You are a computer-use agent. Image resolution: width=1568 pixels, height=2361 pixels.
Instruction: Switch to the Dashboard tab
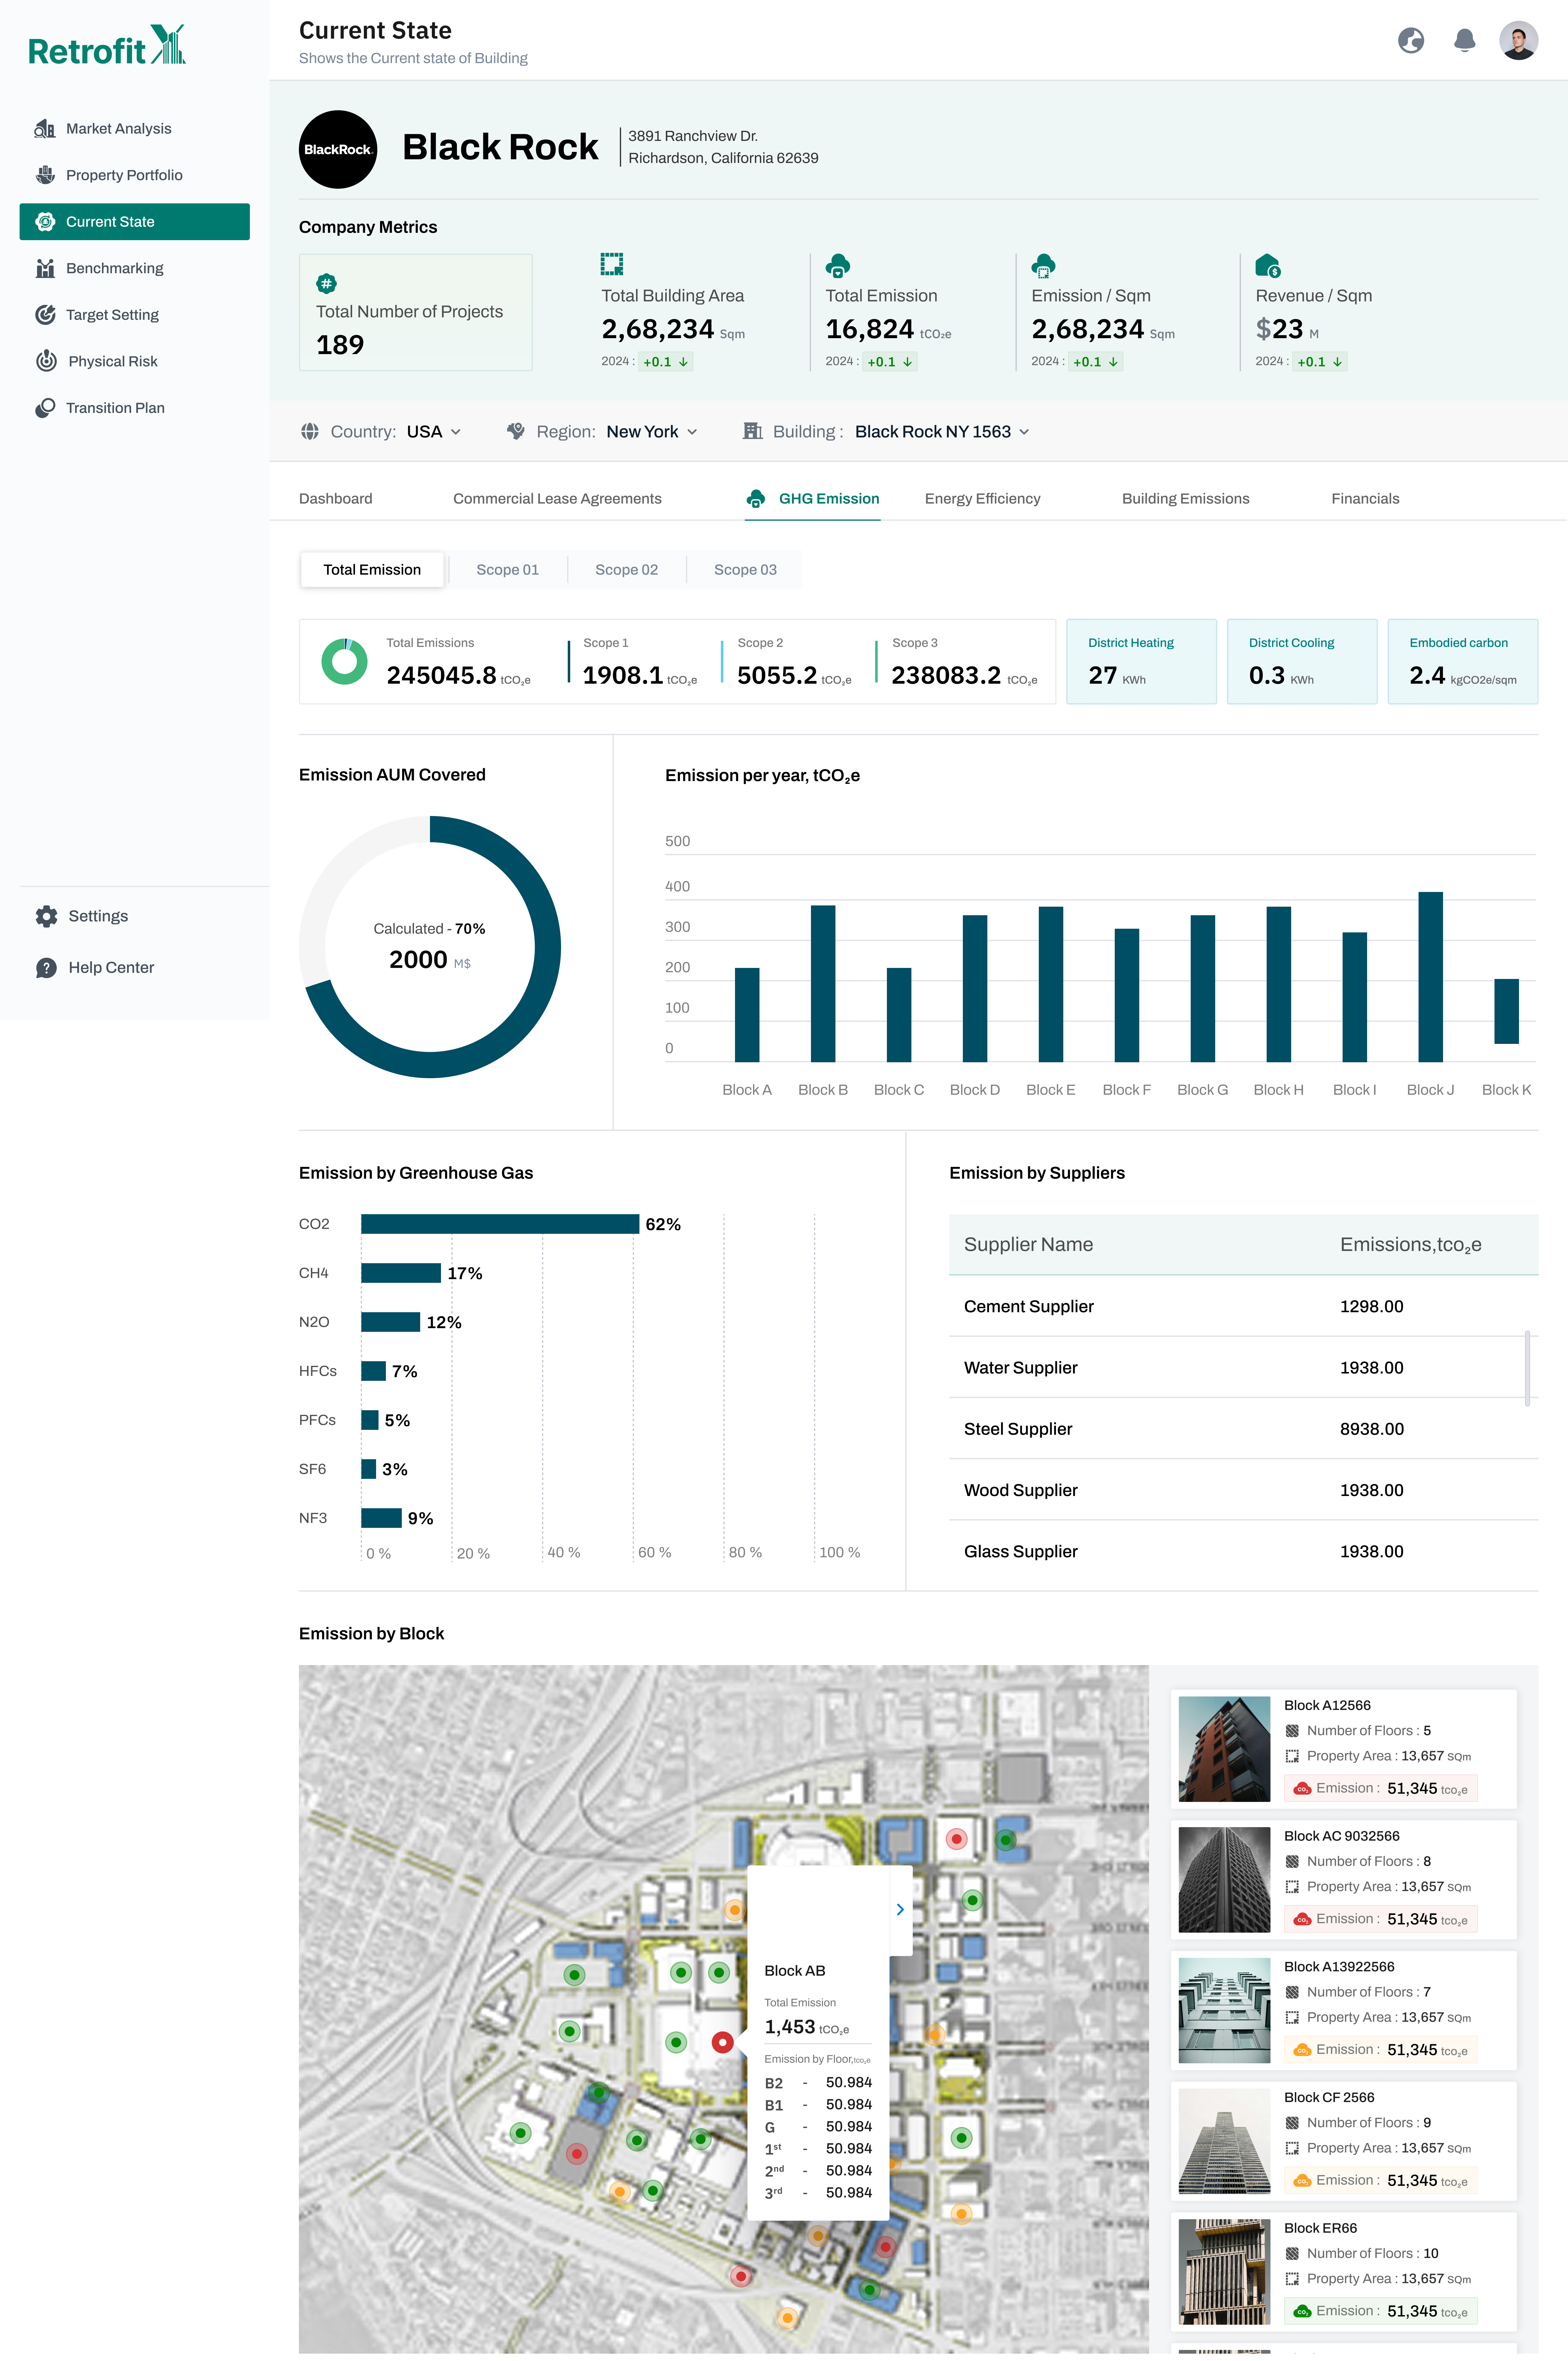pyautogui.click(x=336, y=499)
